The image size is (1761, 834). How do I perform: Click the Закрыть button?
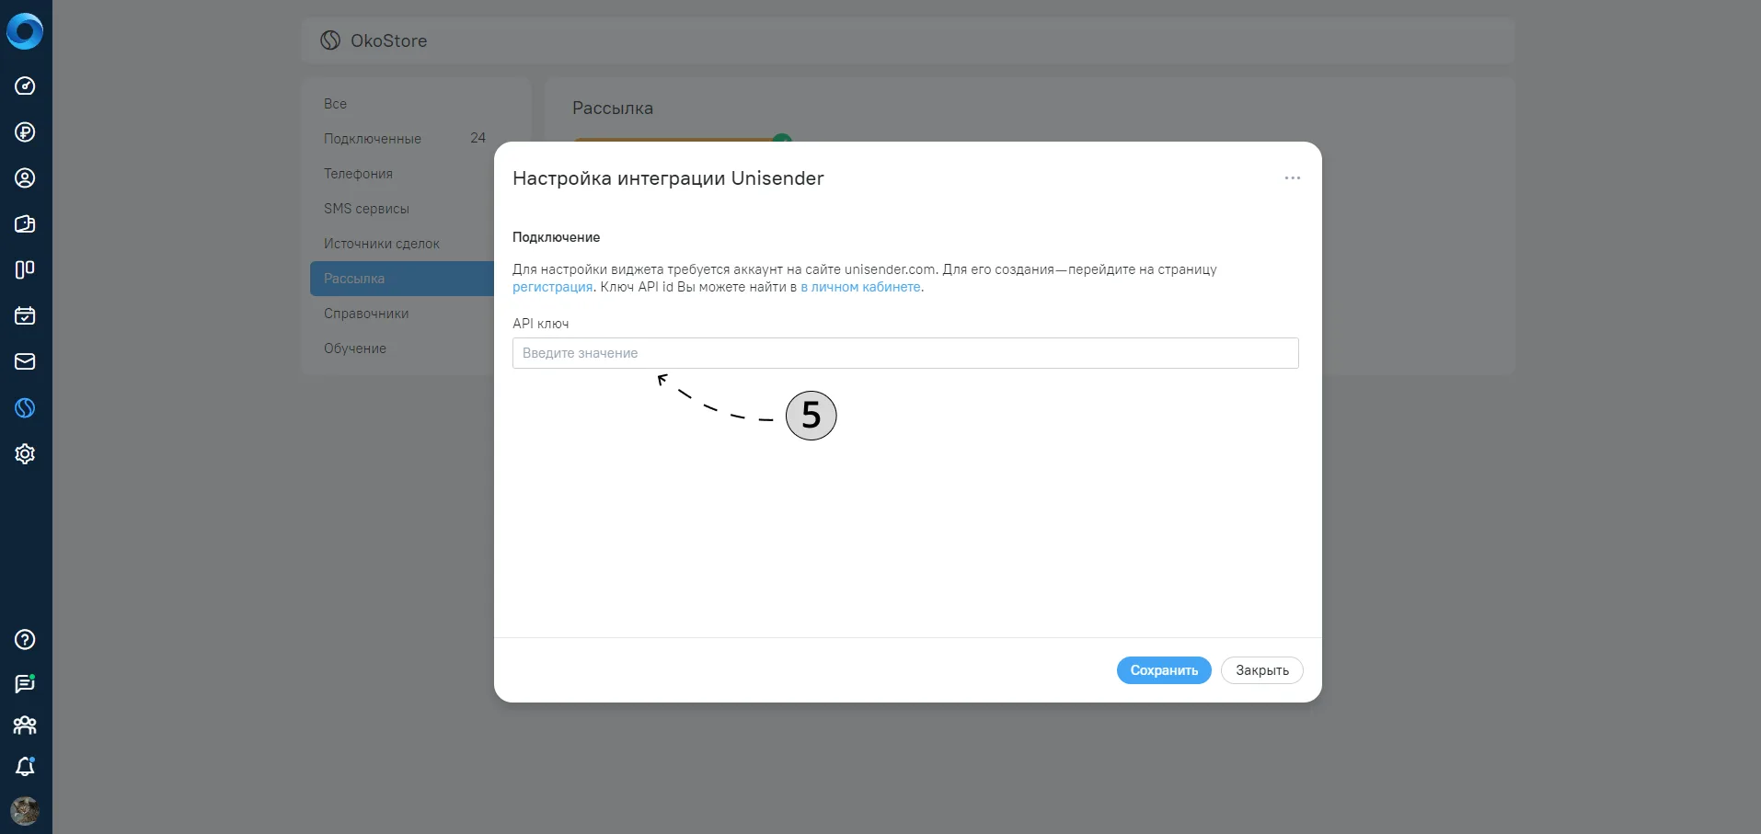pyautogui.click(x=1262, y=670)
